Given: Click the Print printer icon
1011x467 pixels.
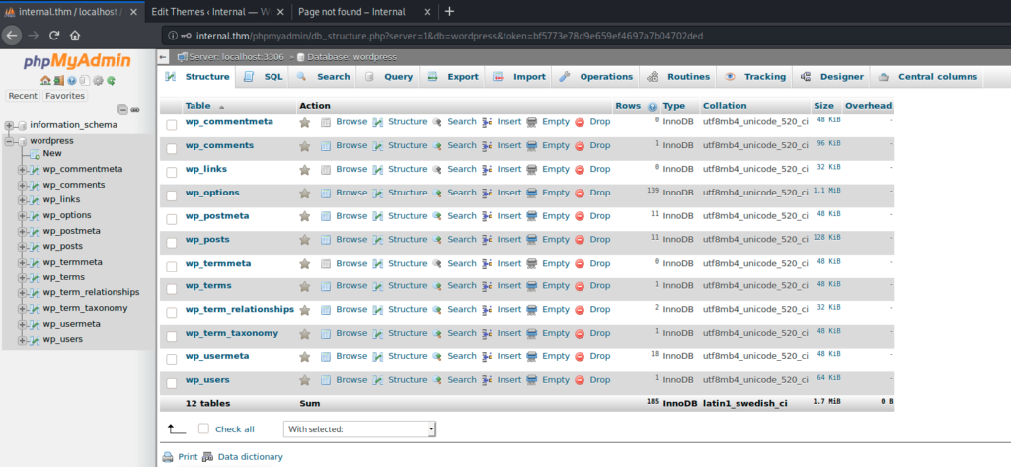Looking at the screenshot, I should coord(168,457).
